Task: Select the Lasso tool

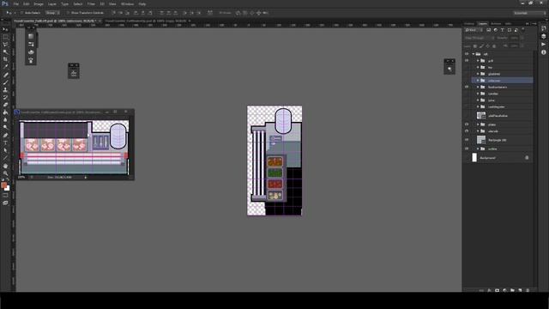Action: click(5, 44)
